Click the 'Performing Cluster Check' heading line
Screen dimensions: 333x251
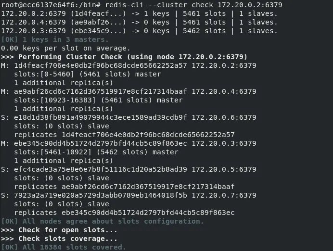tap(124, 57)
